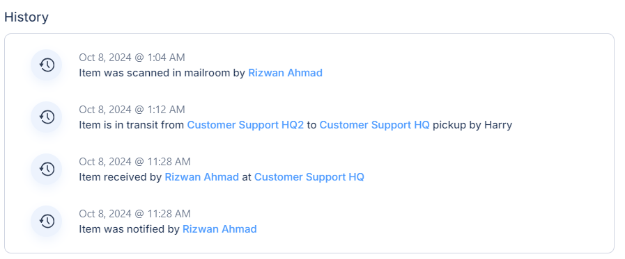Select the 11:28 AM timestamp above the item received text
Viewport: 625px width, 259px height.
coord(134,162)
